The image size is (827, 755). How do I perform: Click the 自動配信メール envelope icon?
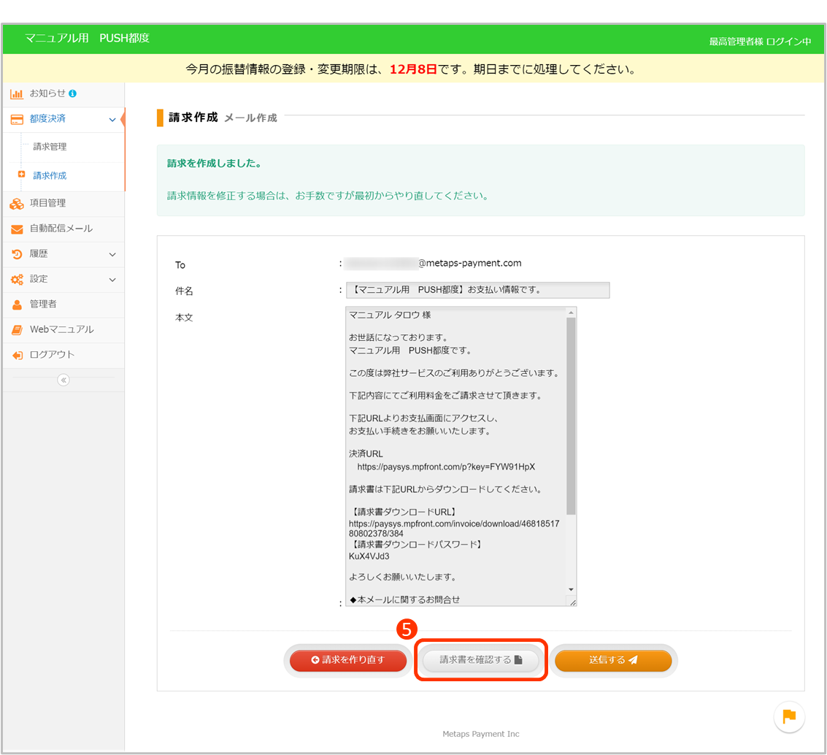[17, 229]
